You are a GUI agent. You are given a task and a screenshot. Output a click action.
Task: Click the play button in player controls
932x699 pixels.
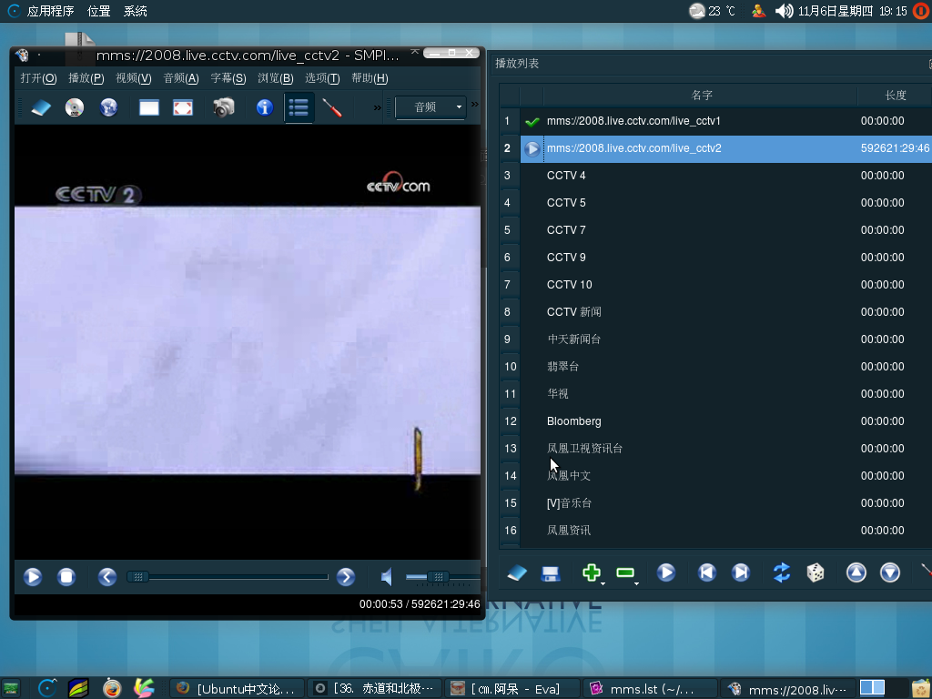[x=33, y=576]
